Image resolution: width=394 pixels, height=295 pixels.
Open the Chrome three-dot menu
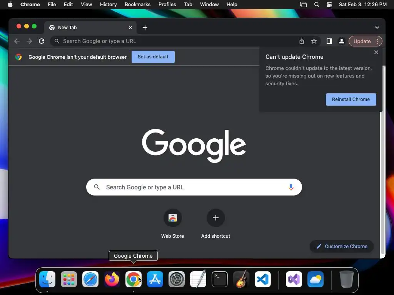(377, 41)
